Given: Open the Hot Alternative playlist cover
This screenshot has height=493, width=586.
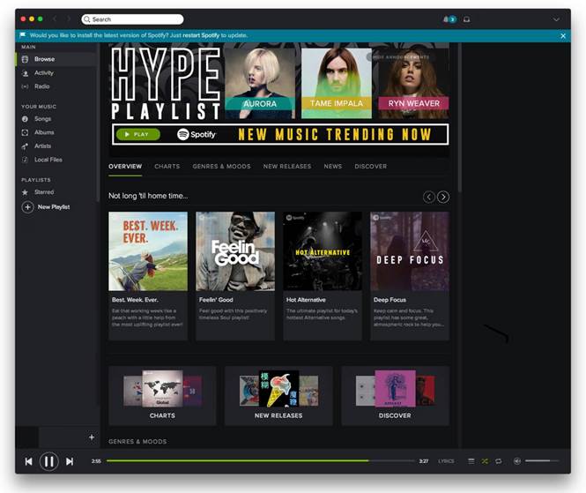Looking at the screenshot, I should pos(323,251).
